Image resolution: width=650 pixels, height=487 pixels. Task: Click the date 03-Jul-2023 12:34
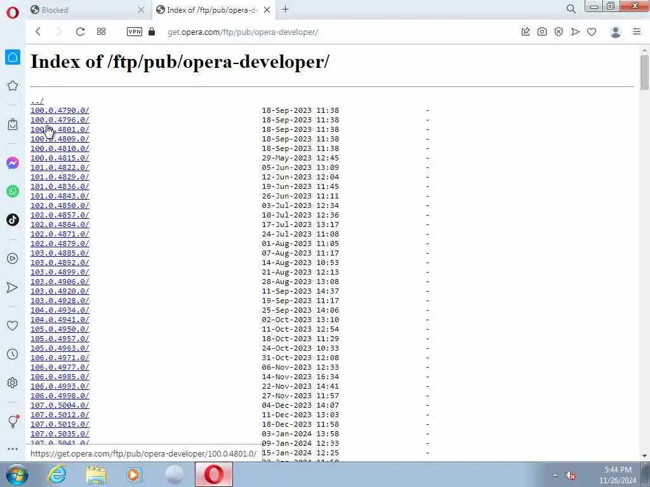300,206
